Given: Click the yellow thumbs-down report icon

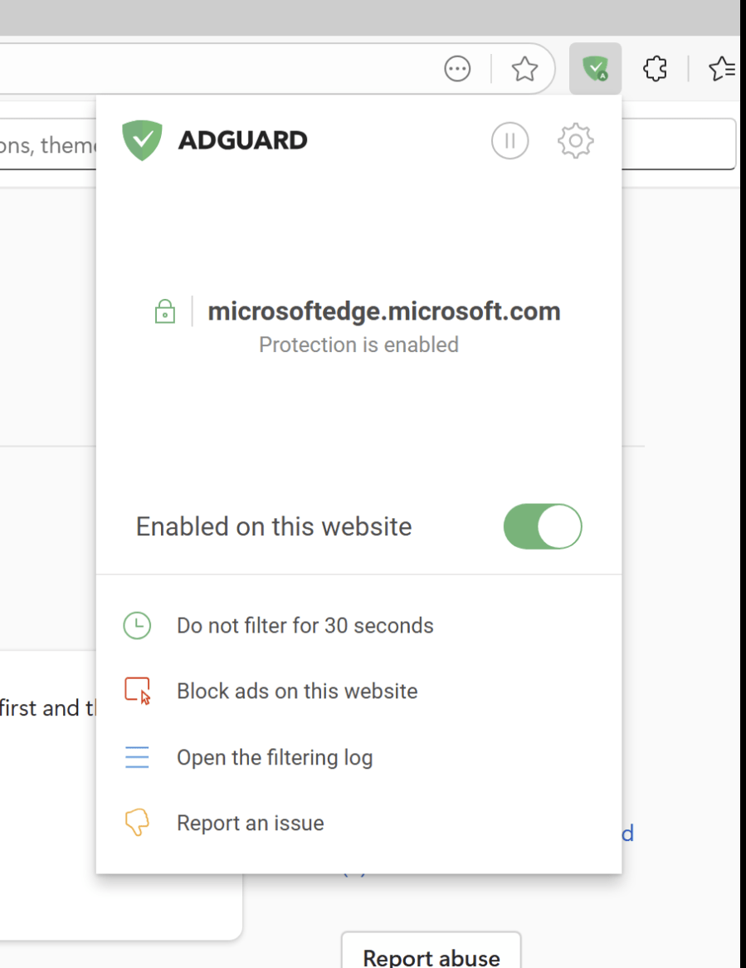Looking at the screenshot, I should click(137, 823).
